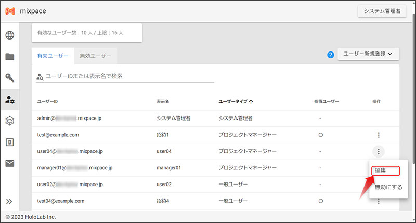Choose 無効にする from the context menu
Image resolution: width=416 pixels, height=223 pixels.
pos(388,187)
